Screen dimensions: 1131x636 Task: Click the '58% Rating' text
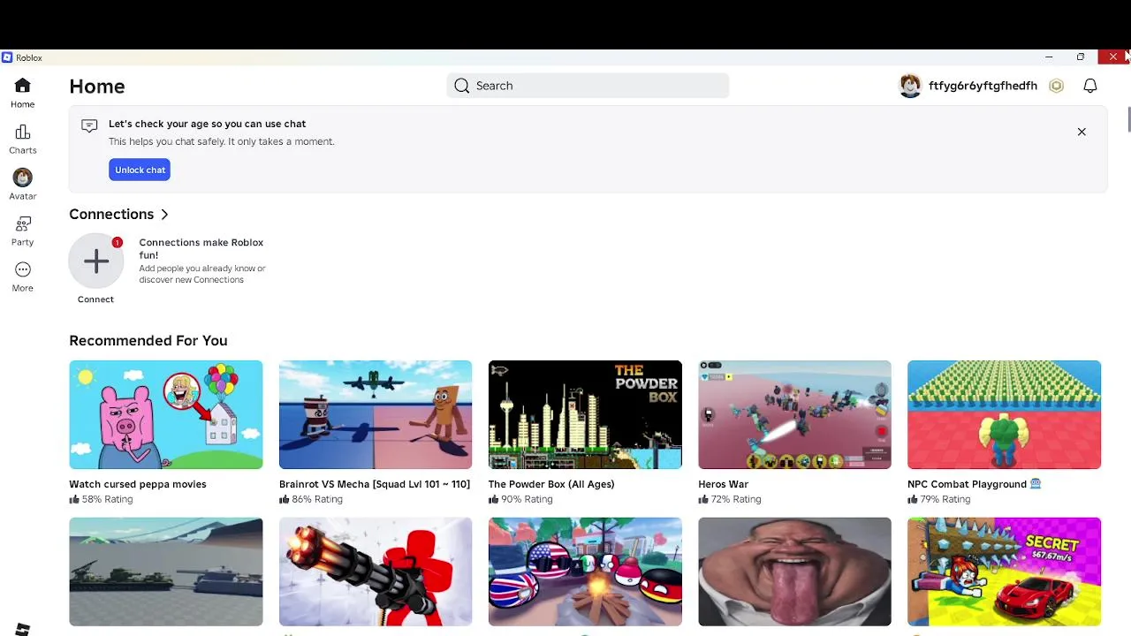[x=107, y=499]
